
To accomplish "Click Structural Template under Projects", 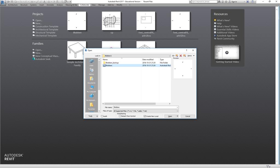I will point(45,33).
